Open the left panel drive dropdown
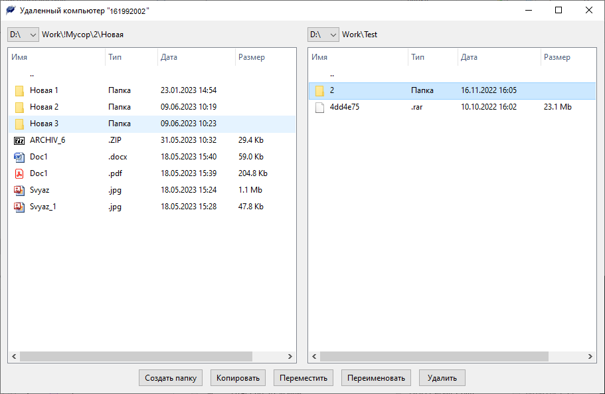 23,35
